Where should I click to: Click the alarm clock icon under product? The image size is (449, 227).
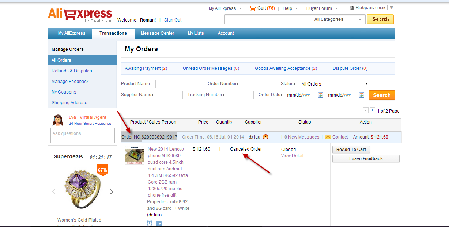(150, 223)
